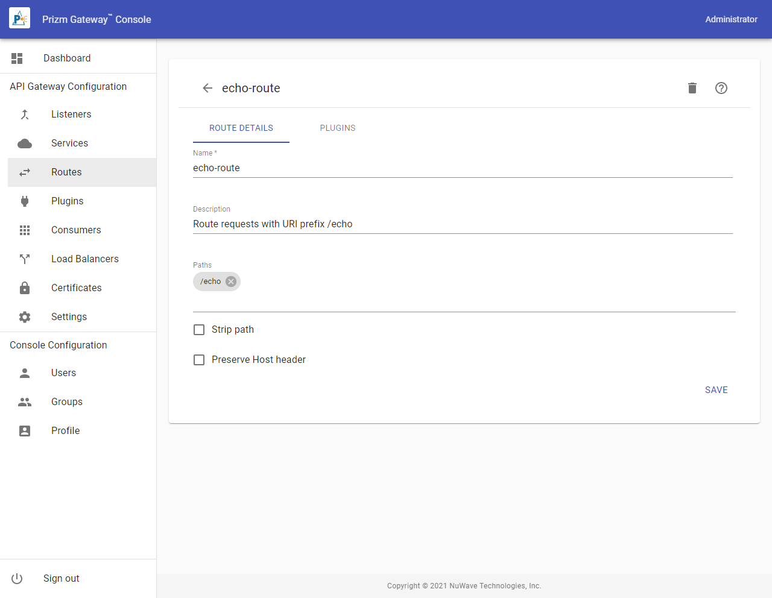
Task: Remove the /echo path chip
Action: pyautogui.click(x=231, y=282)
